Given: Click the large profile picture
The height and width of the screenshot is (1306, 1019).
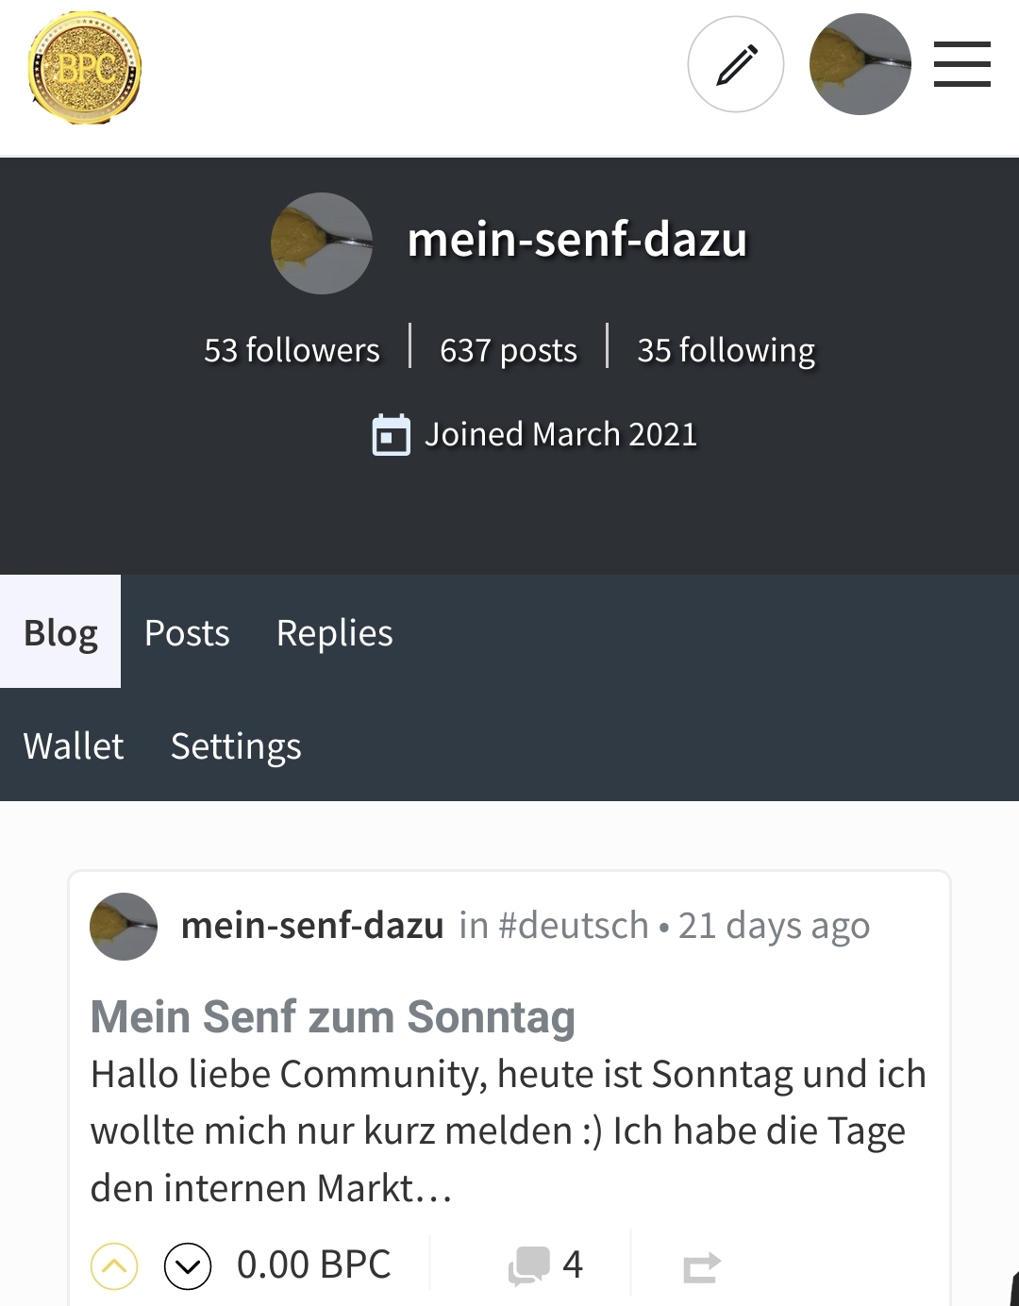Looking at the screenshot, I should pos(322,243).
